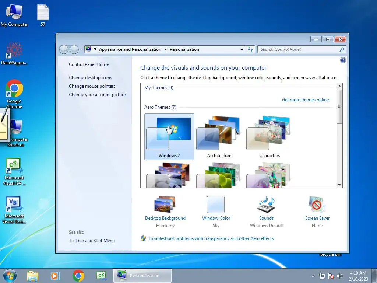Viewport: 377px width, 283px height.
Task: Click the troubleshoot shield icon
Action: pos(143,238)
